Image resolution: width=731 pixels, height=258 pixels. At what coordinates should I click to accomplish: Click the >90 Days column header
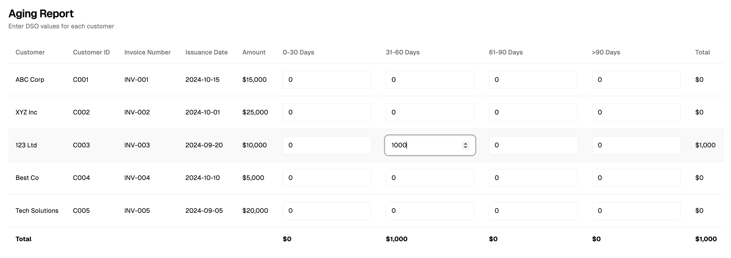(606, 52)
